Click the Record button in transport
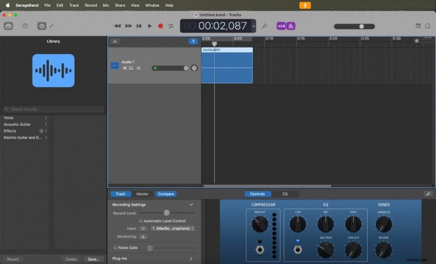 (x=160, y=26)
